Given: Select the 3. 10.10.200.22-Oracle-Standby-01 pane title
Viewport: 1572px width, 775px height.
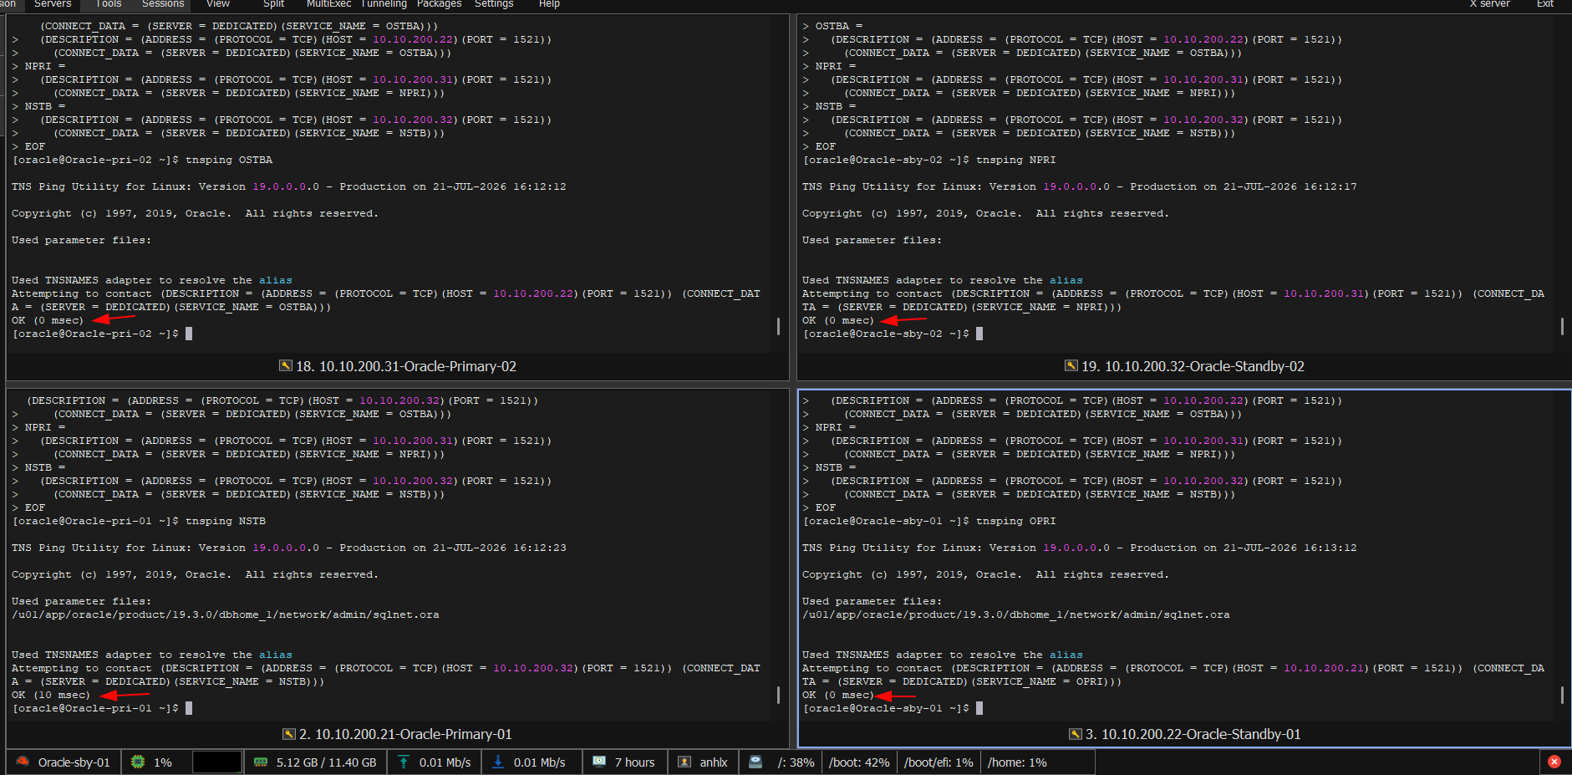Looking at the screenshot, I should point(1193,734).
